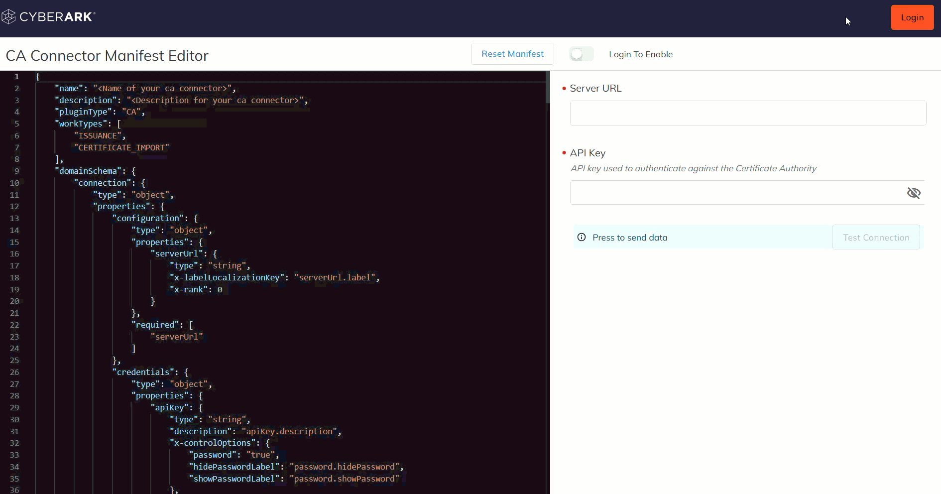941x494 pixels.
Task: Toggle API Key visibility eye icon
Action: (914, 193)
